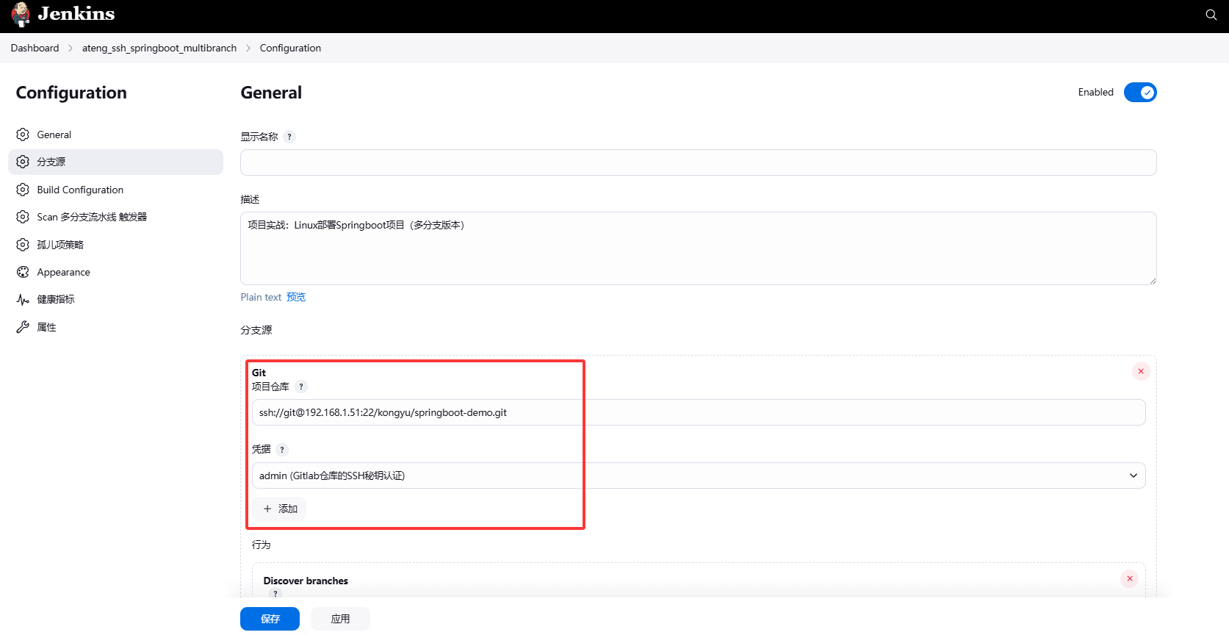Viewport: 1229px width, 635px height.
Task: Expand the 凭据 credentials dropdown
Action: (x=698, y=476)
